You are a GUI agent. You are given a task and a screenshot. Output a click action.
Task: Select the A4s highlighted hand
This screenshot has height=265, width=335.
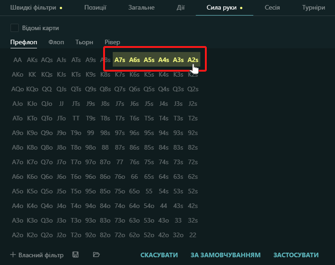(164, 60)
